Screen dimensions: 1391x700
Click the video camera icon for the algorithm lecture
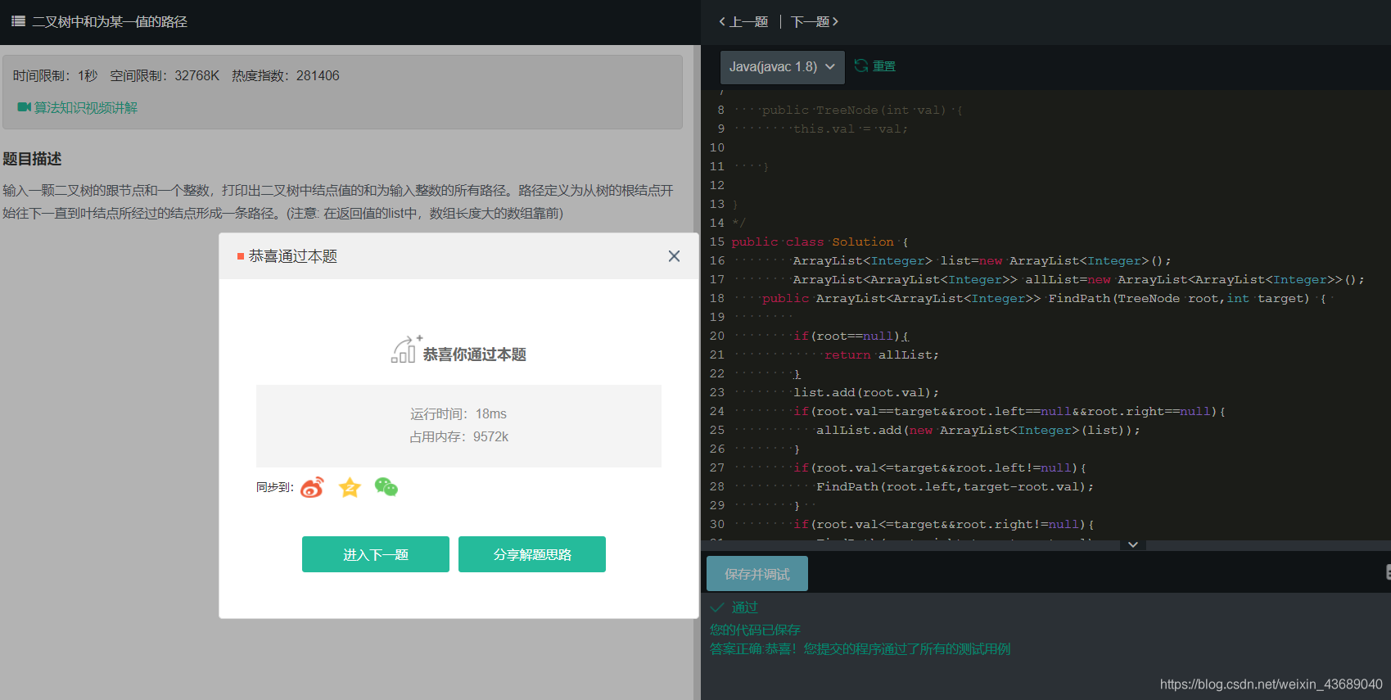24,107
